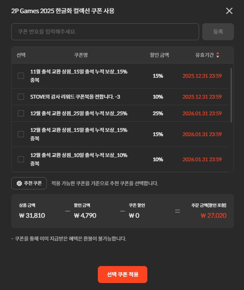This screenshot has width=244, height=290.
Task: Focus the coupon number input field
Action: (x=105, y=32)
